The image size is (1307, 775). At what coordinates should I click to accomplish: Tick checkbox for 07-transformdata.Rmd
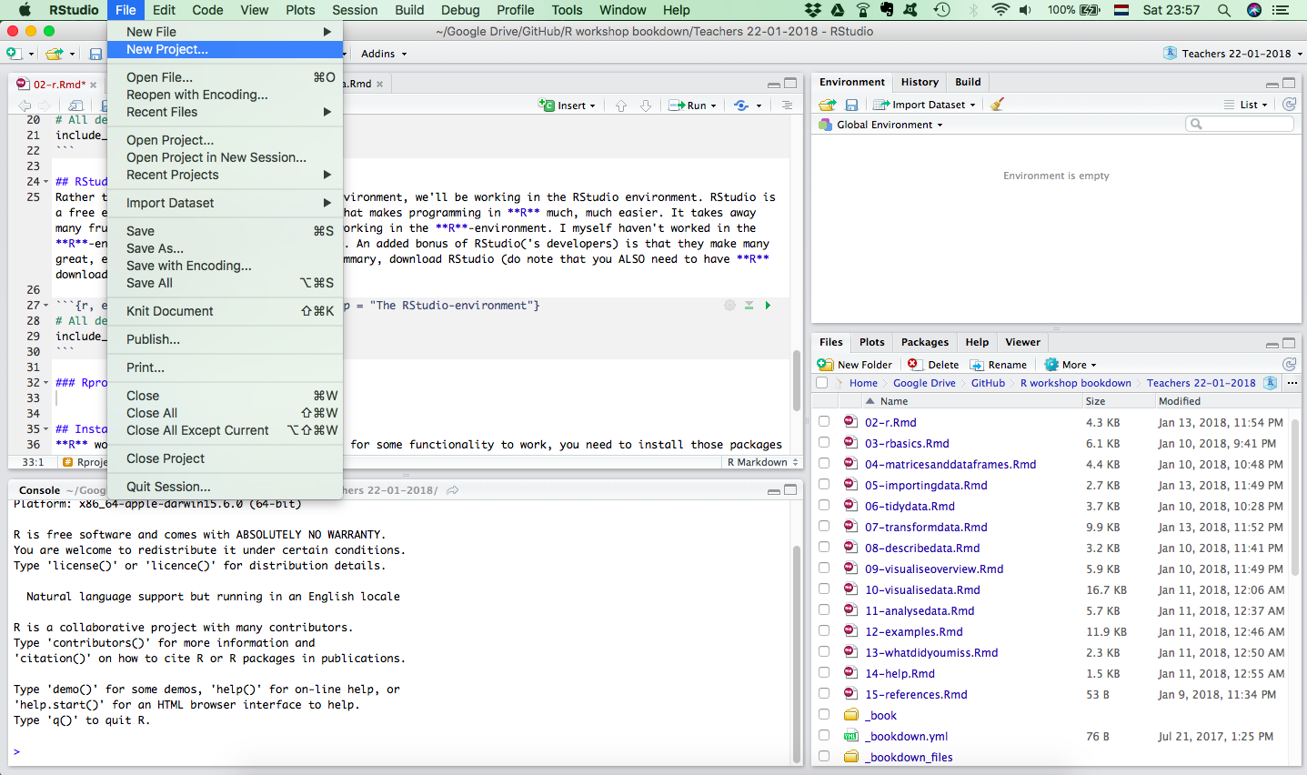824,527
